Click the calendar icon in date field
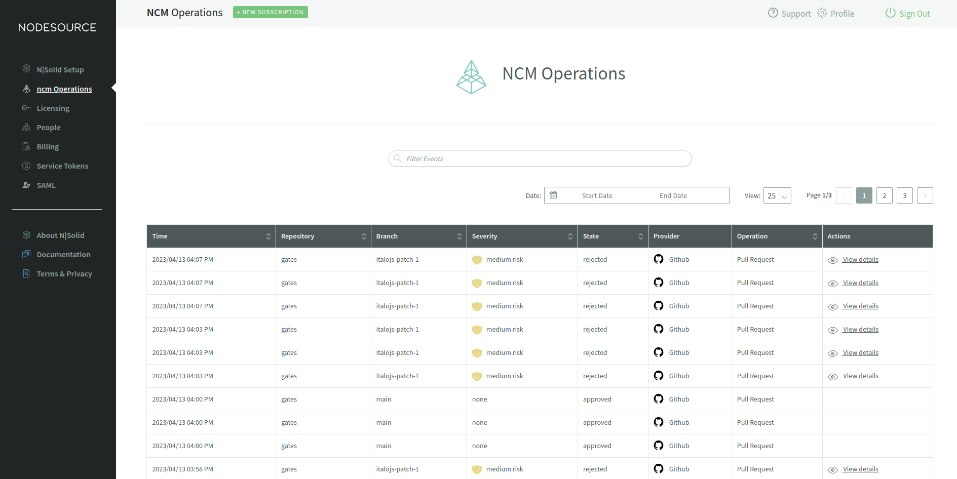This screenshot has height=479, width=957. point(553,195)
